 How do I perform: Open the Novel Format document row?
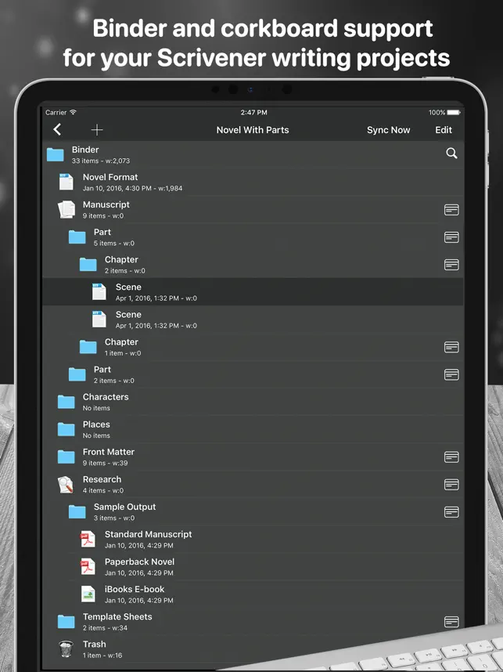tap(253, 182)
